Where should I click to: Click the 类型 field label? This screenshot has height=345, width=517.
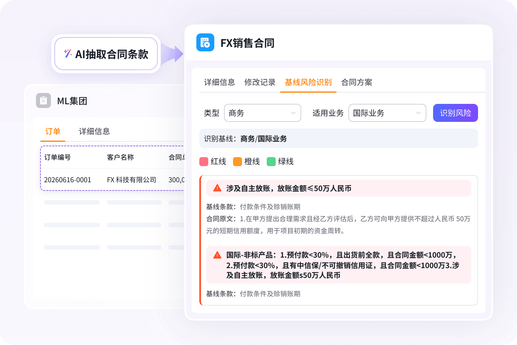(x=212, y=113)
